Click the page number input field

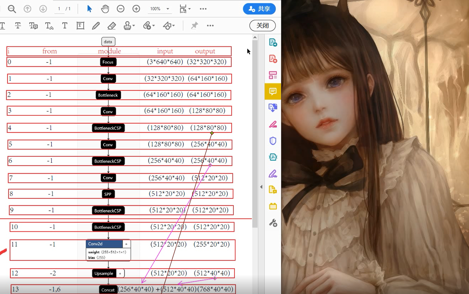click(x=59, y=9)
